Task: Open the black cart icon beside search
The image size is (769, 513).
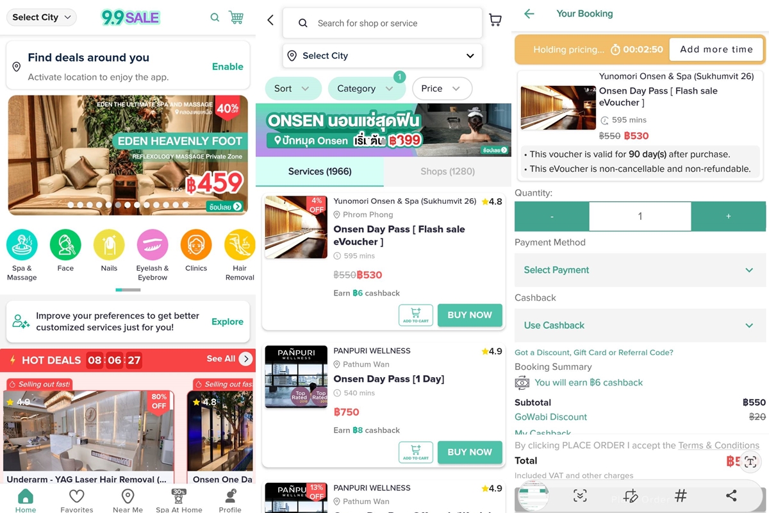Action: (x=495, y=21)
